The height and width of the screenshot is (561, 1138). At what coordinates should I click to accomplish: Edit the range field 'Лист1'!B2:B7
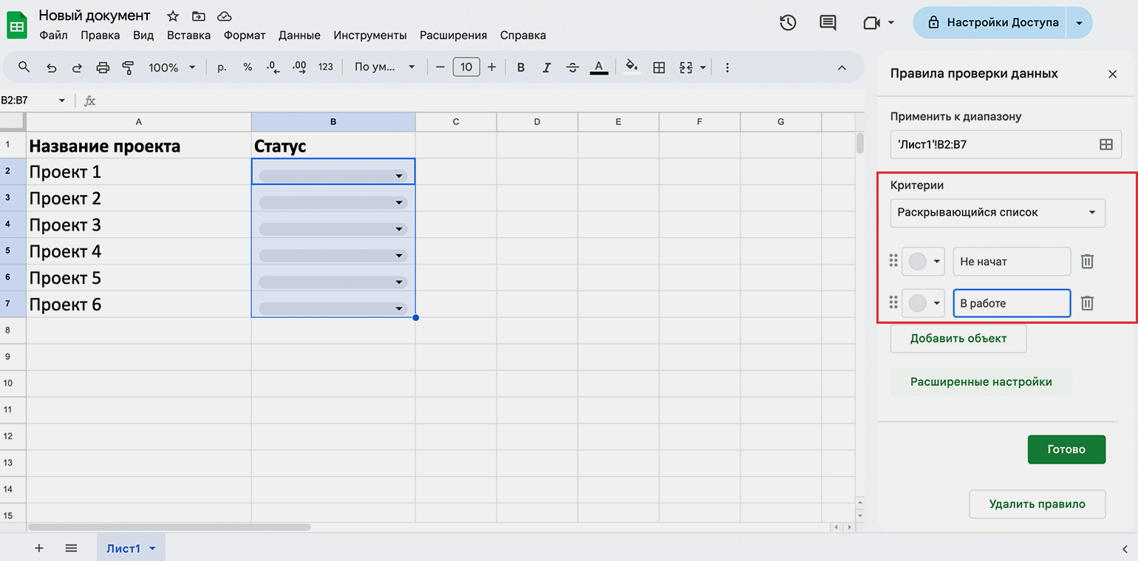pyautogui.click(x=1006, y=145)
